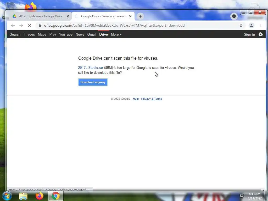268x201 pixels.
Task: Open the 2017L Studio.rar file link
Action: point(91,68)
